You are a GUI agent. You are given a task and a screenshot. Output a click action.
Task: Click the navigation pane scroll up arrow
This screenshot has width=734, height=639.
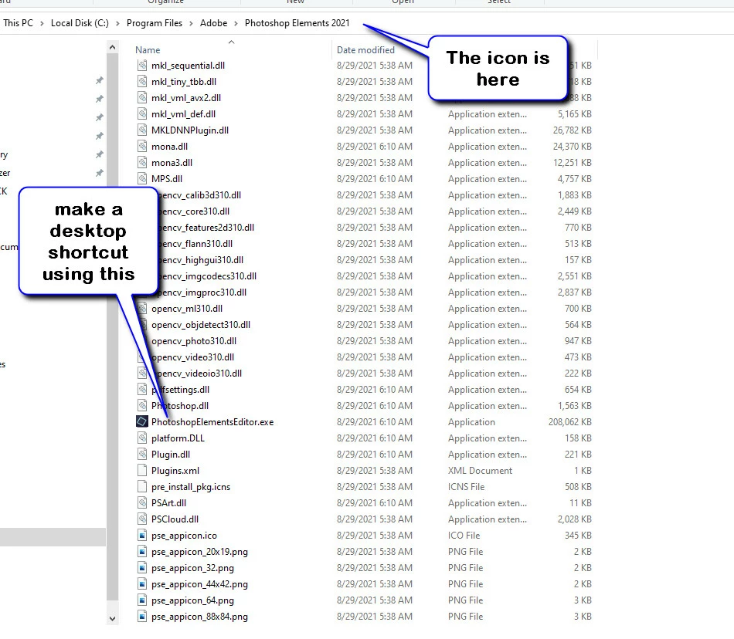[x=112, y=47]
